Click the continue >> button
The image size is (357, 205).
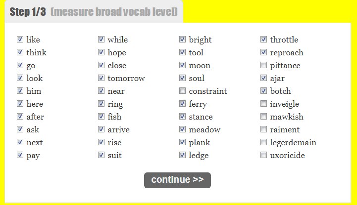177,180
